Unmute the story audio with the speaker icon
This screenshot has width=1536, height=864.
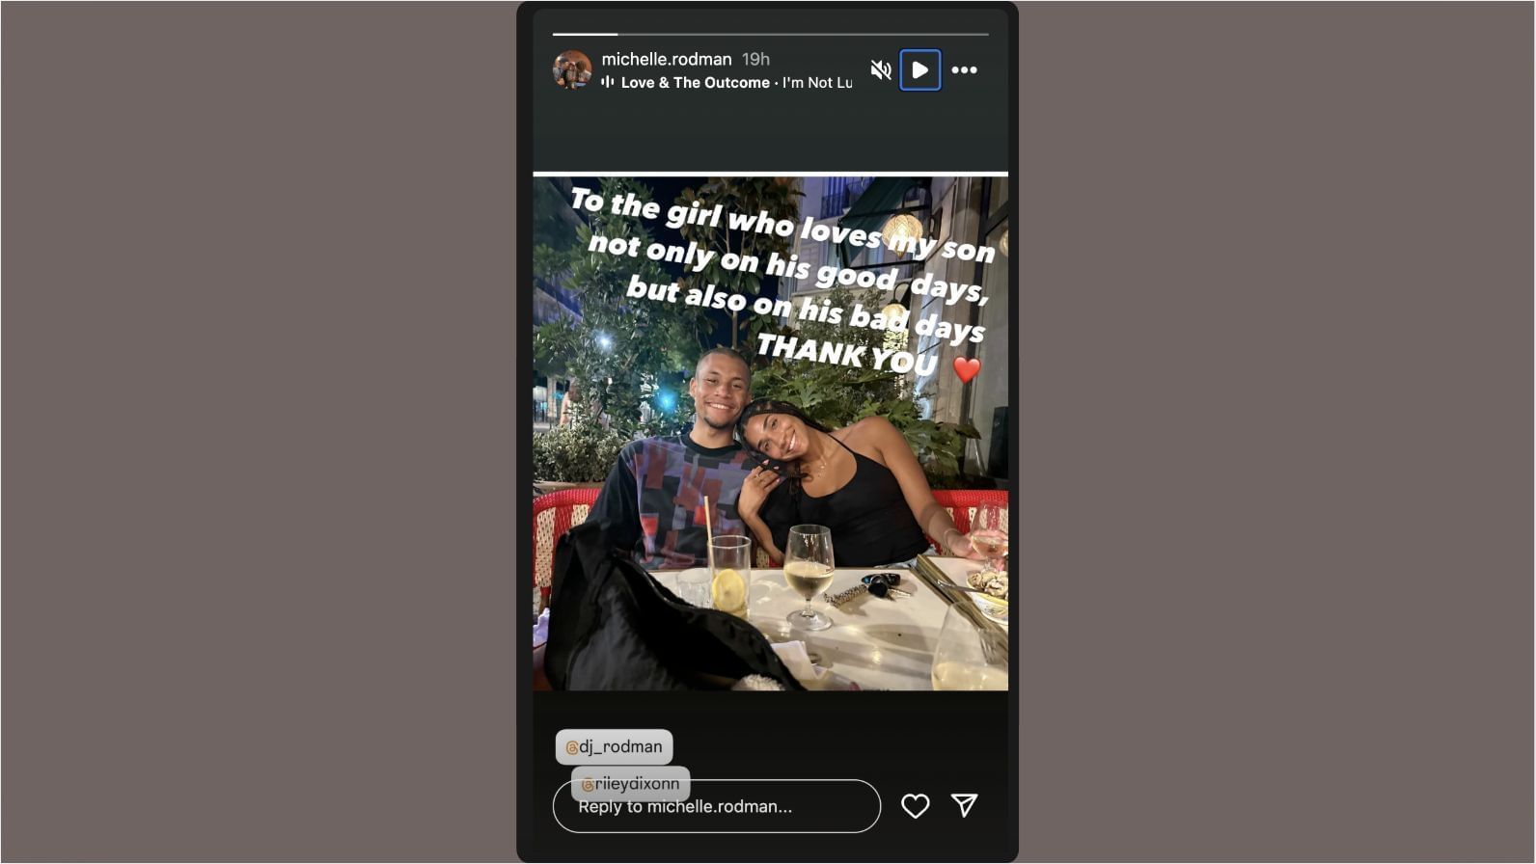pos(880,69)
